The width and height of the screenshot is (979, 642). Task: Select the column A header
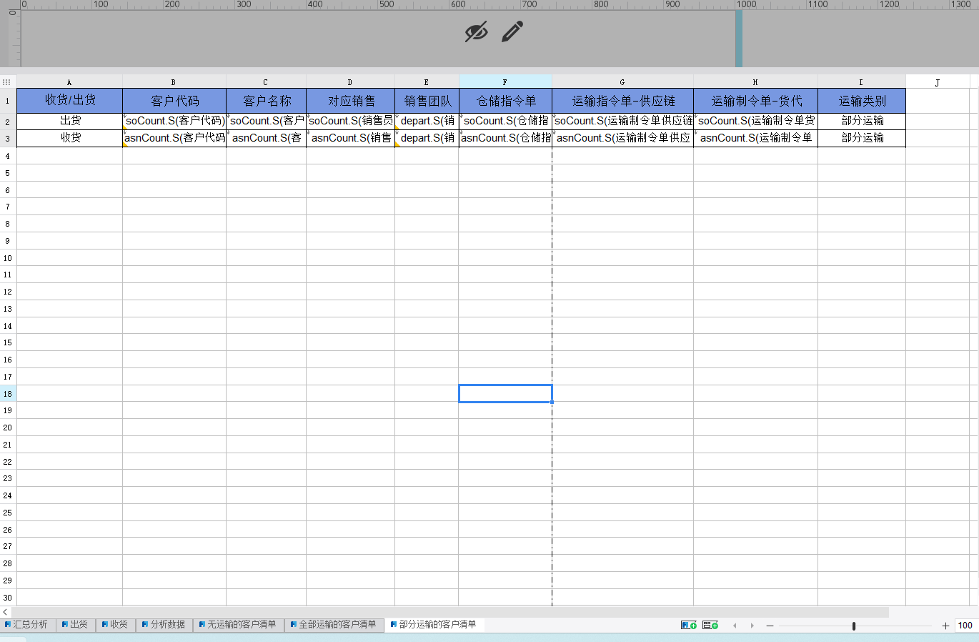69,82
